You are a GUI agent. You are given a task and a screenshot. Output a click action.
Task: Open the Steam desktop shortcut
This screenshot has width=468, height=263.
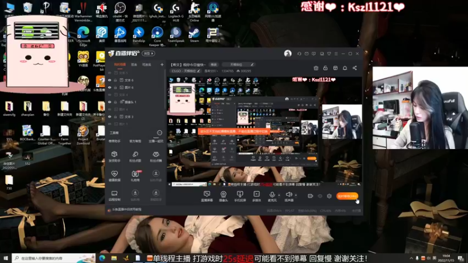pyautogui.click(x=194, y=34)
